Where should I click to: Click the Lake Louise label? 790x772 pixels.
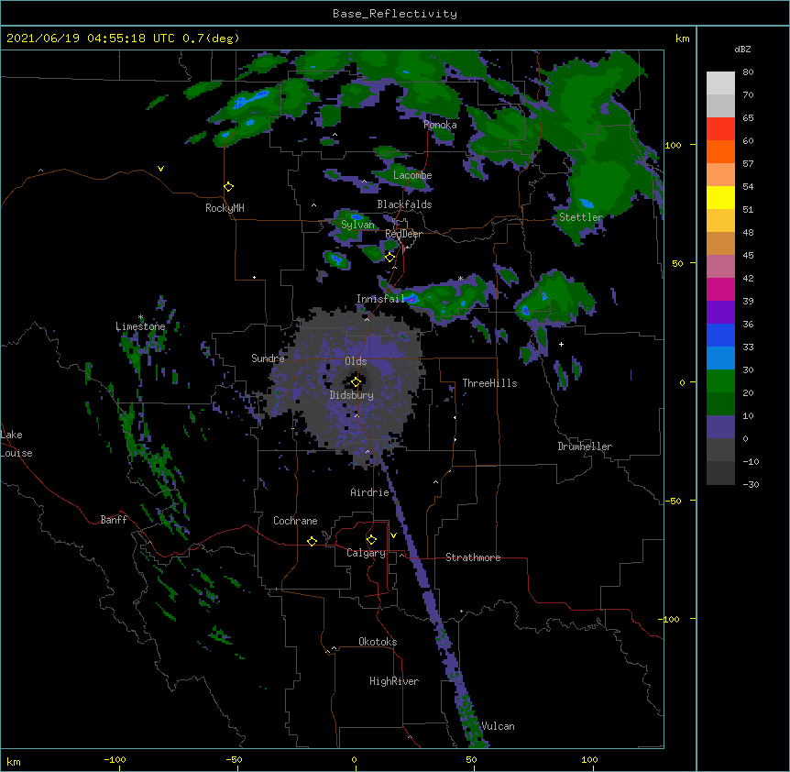pyautogui.click(x=16, y=444)
